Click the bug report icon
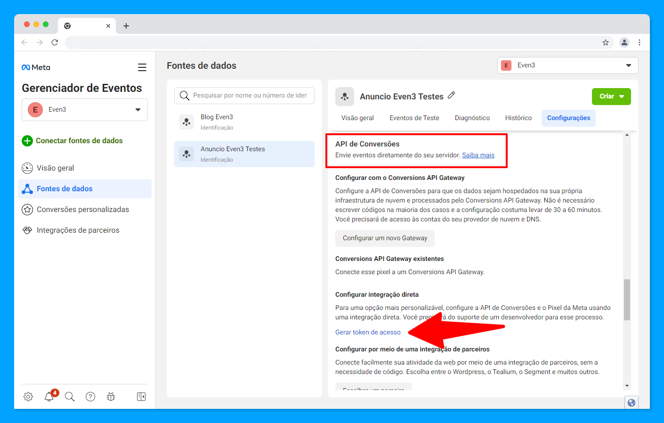The image size is (664, 423). pyautogui.click(x=111, y=397)
